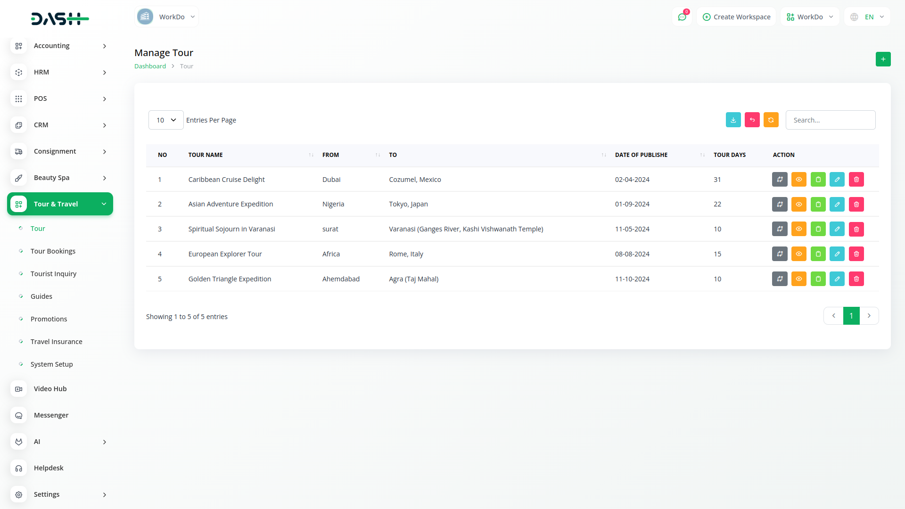Edit the Asian Adventure Expedition tour
Screen dimensions: 905x509
tap(837, 205)
